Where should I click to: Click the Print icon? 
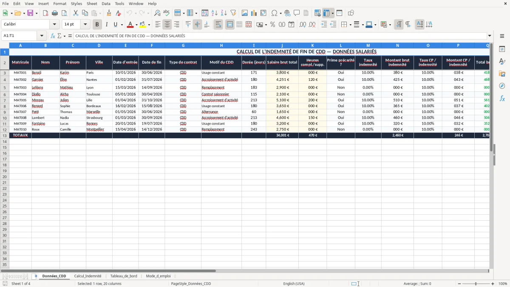tap(55, 13)
